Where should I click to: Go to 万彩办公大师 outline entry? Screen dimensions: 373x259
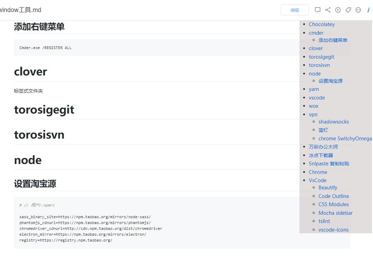click(x=323, y=147)
